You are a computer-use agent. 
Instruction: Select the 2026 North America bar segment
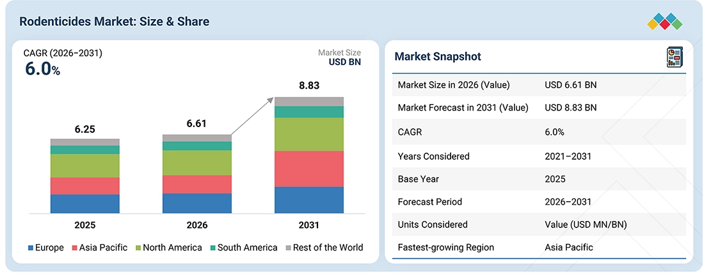click(197, 162)
